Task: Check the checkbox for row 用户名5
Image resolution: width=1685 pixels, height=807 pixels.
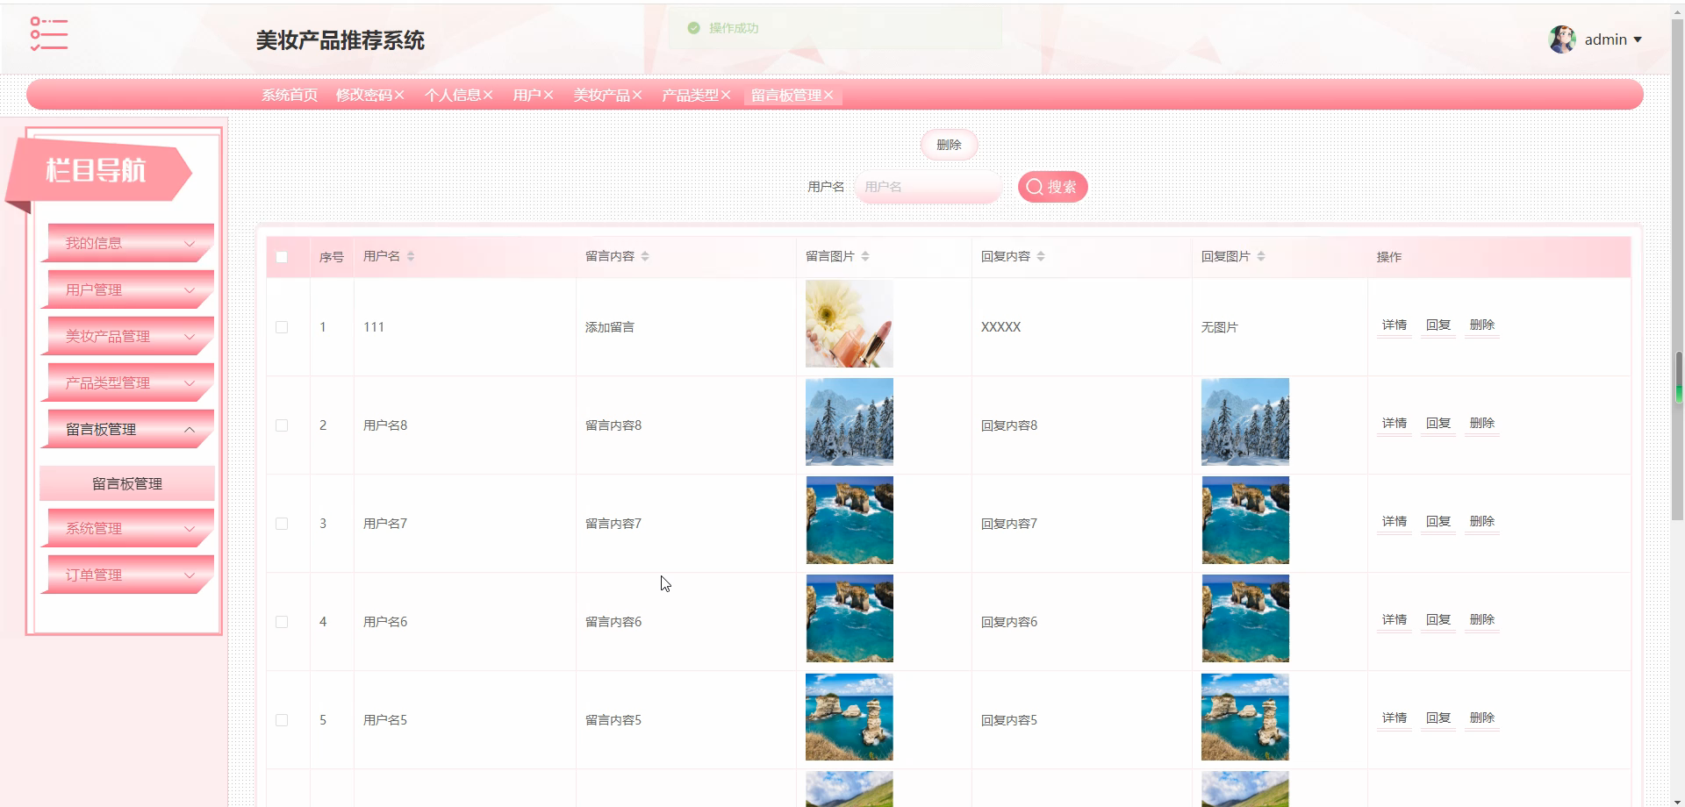Action: click(x=282, y=720)
